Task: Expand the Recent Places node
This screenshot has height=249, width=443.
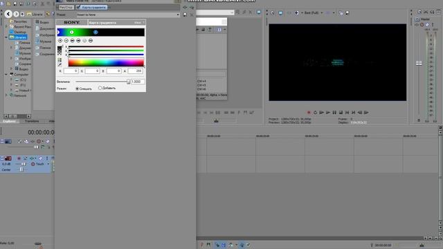Action: point(6,26)
